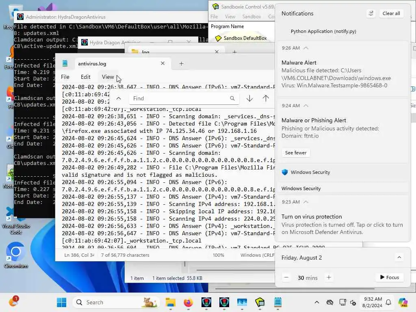The image size is (416, 312).
Task: Close the antivirus.log tab
Action: pyautogui.click(x=162, y=63)
